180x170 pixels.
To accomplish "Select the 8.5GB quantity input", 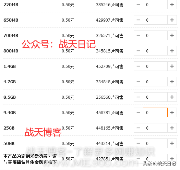I will coord(155,97).
